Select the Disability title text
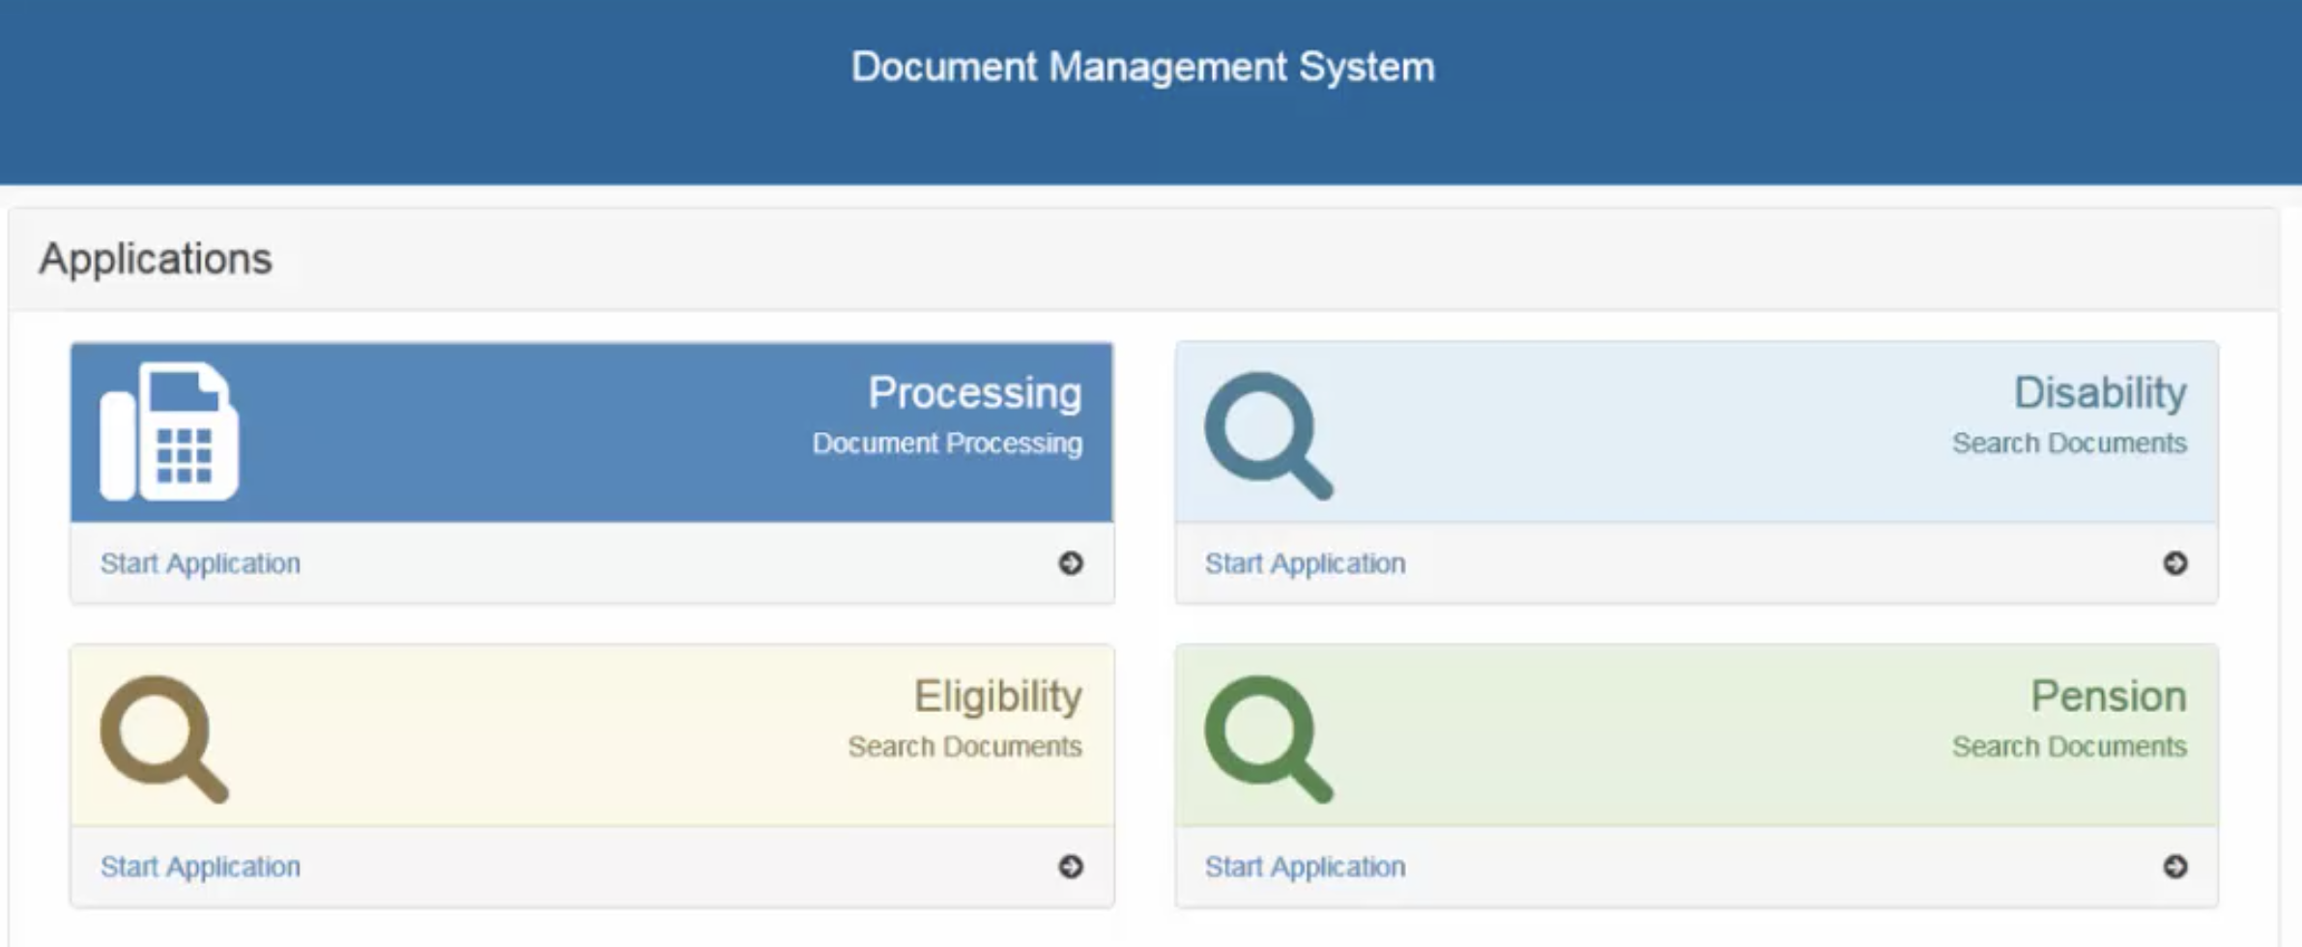The width and height of the screenshot is (2302, 947). 2099,393
